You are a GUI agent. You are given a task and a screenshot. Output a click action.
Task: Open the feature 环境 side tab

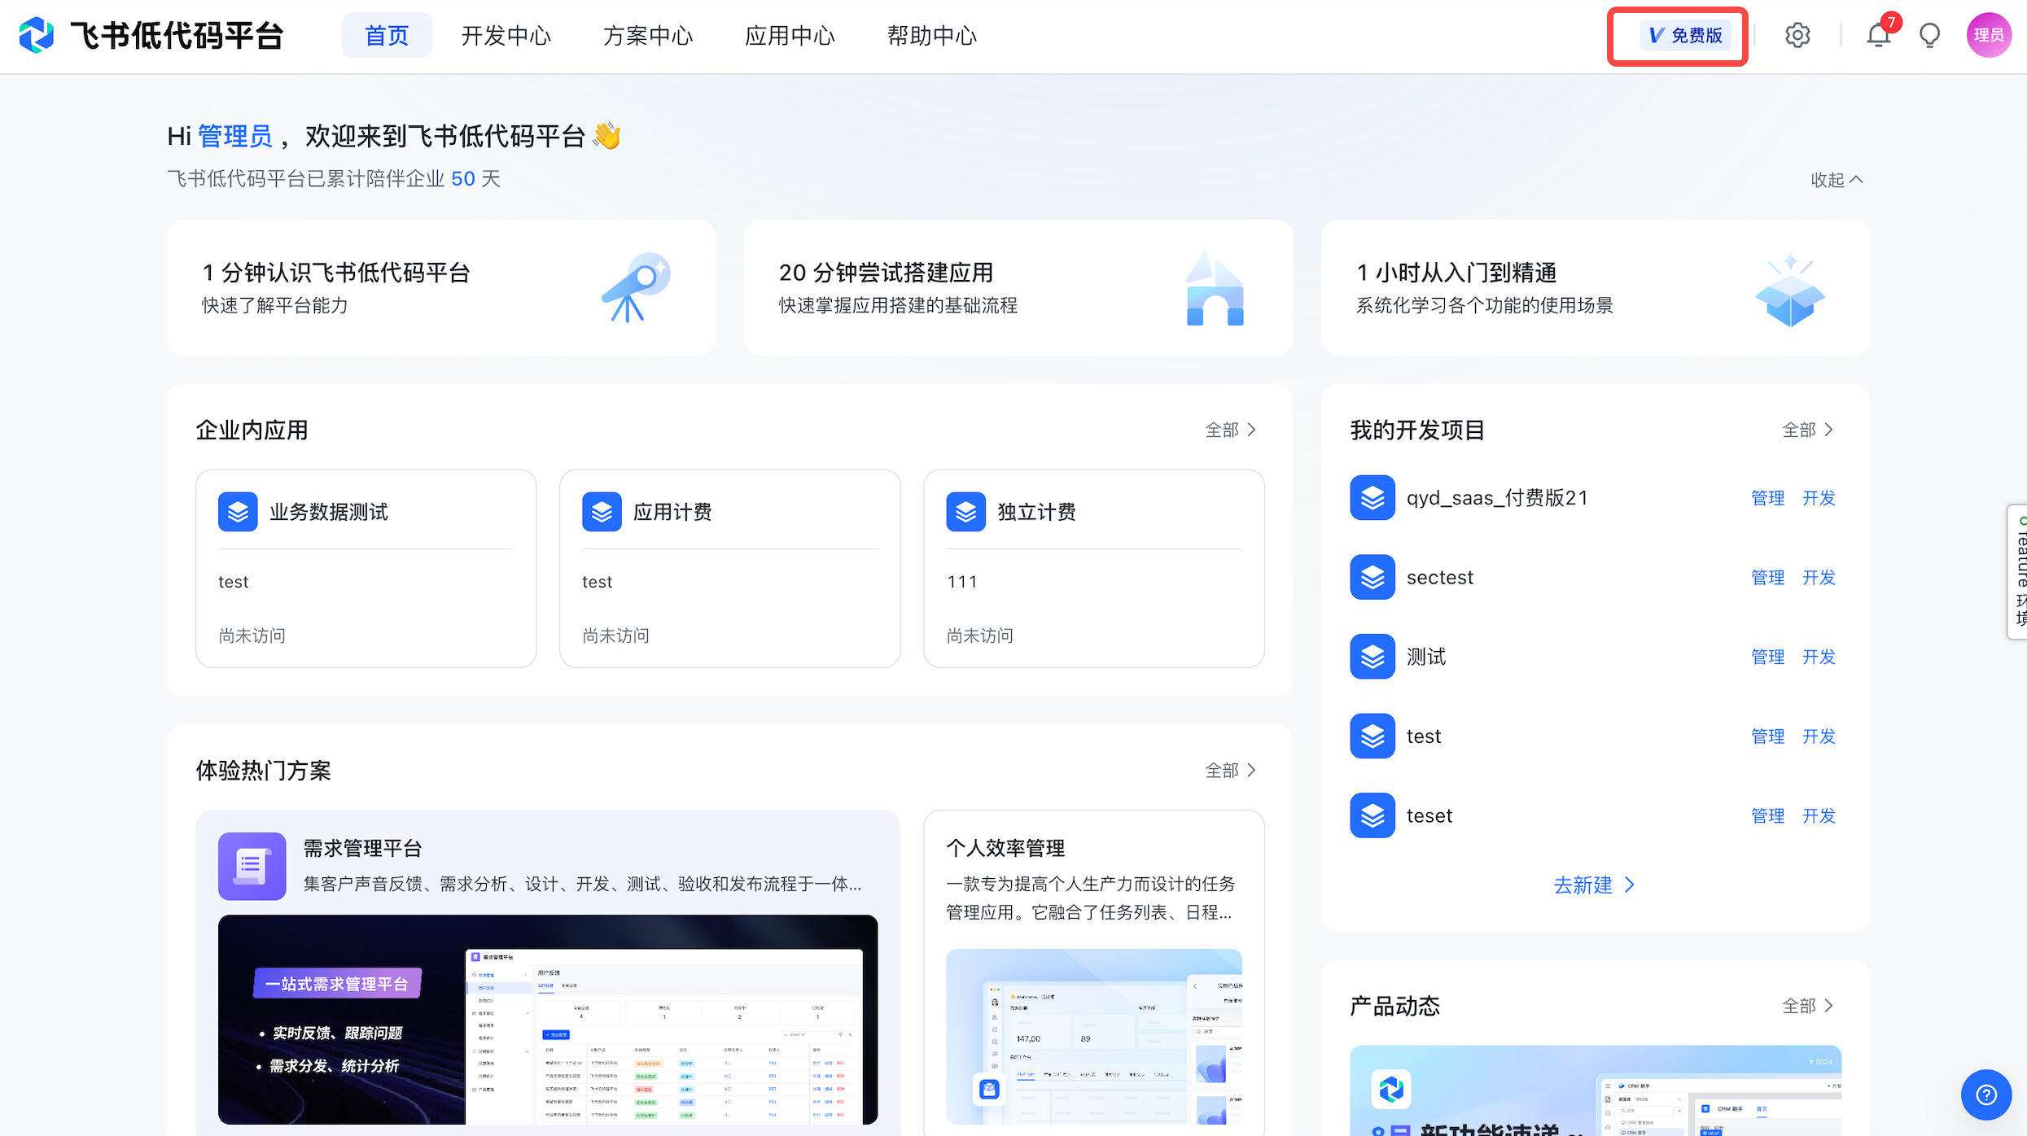2017,572
